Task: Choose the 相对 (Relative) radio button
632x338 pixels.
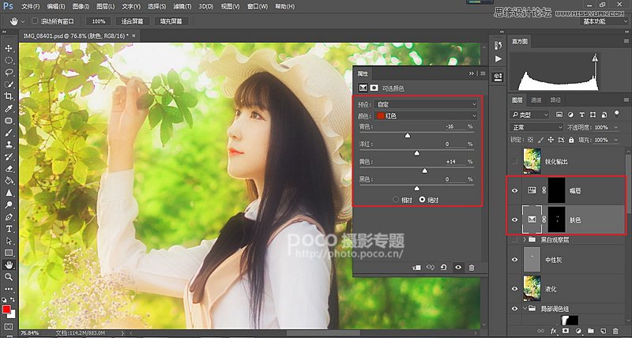Action: point(396,200)
